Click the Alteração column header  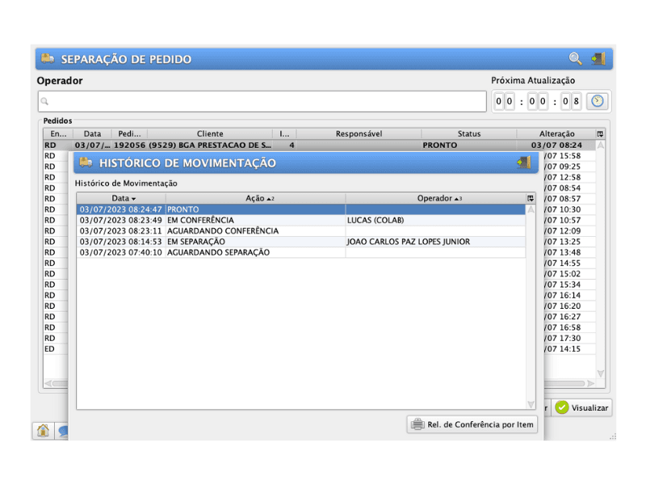point(556,133)
